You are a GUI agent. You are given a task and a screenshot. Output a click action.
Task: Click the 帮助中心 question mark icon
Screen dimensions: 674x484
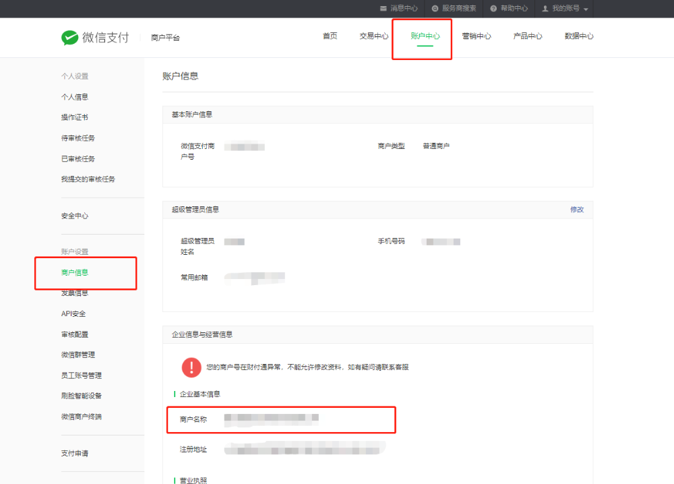pos(493,9)
